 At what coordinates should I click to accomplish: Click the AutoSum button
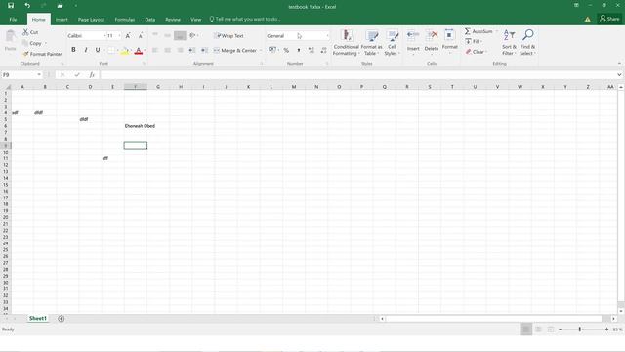(479, 31)
